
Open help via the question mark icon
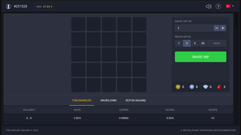click(218, 6)
